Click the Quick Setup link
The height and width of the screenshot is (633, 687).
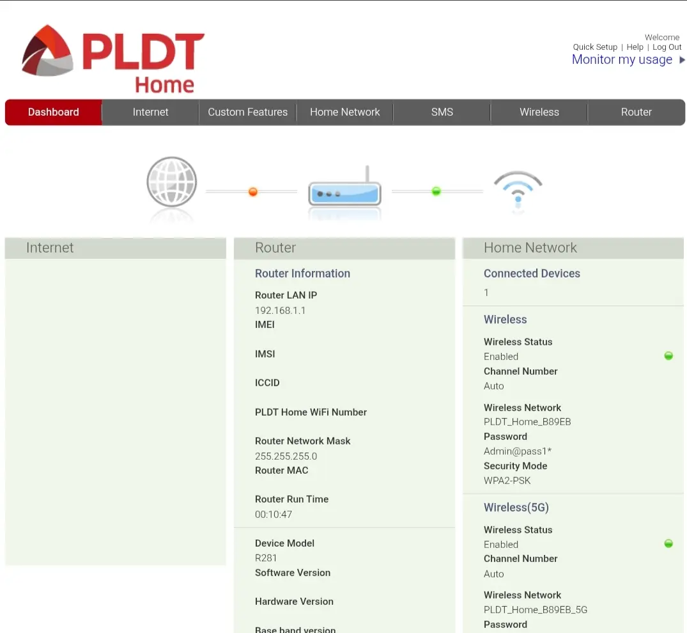(595, 47)
